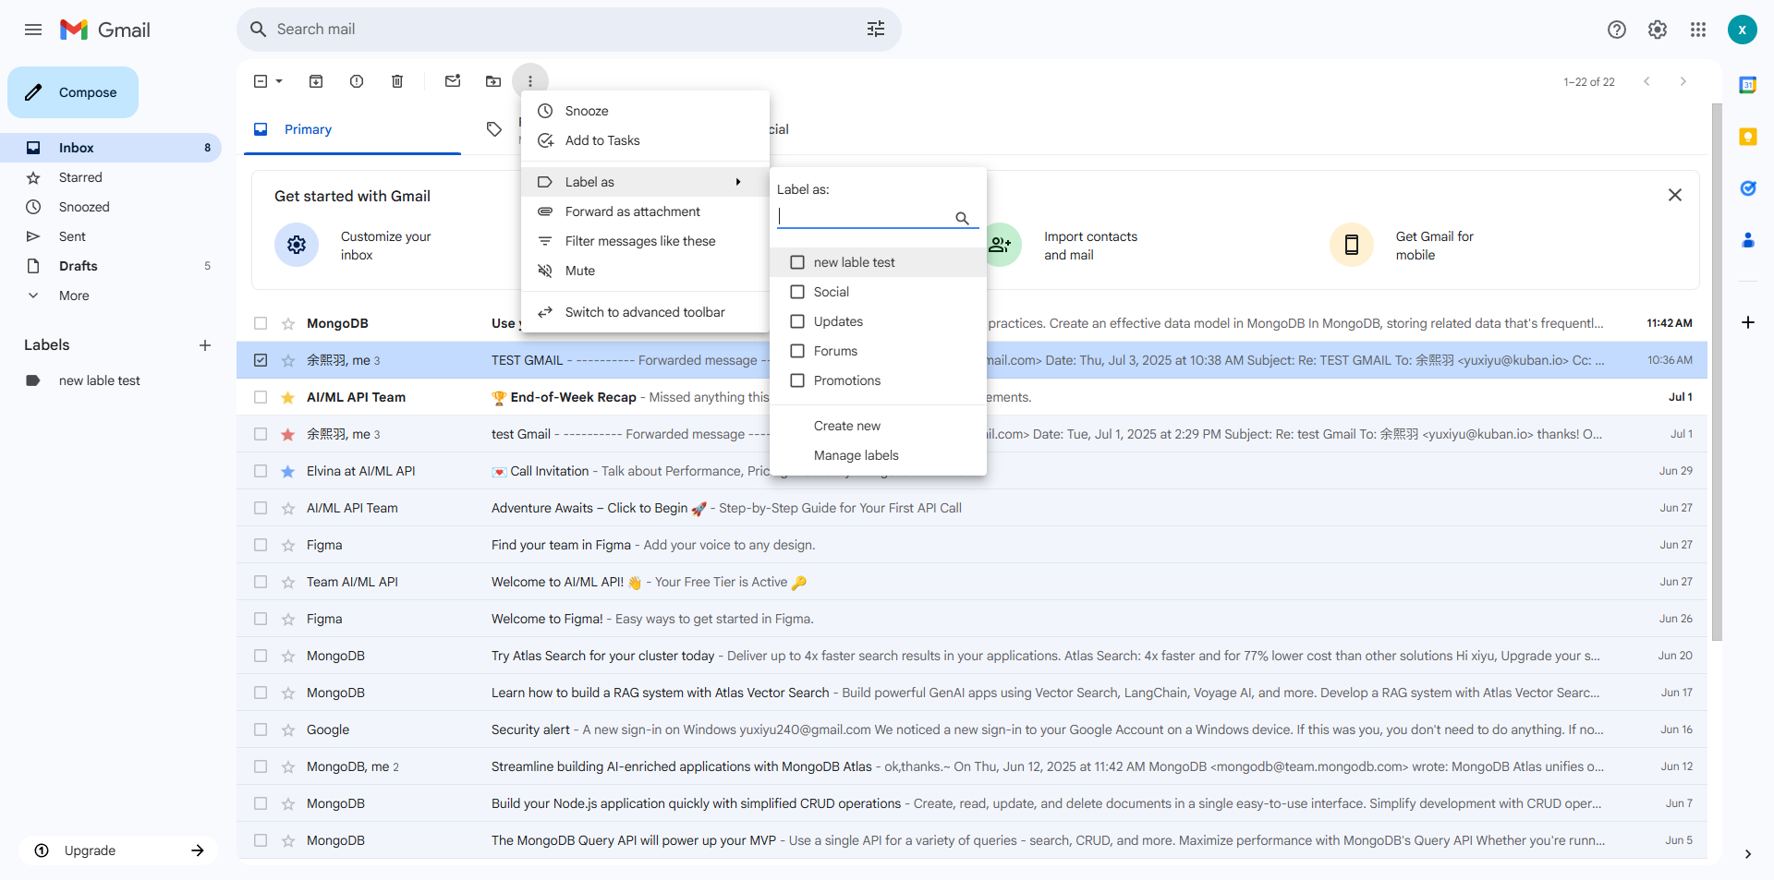This screenshot has width=1774, height=880.
Task: Go to older page chevron
Action: coord(1683,81)
